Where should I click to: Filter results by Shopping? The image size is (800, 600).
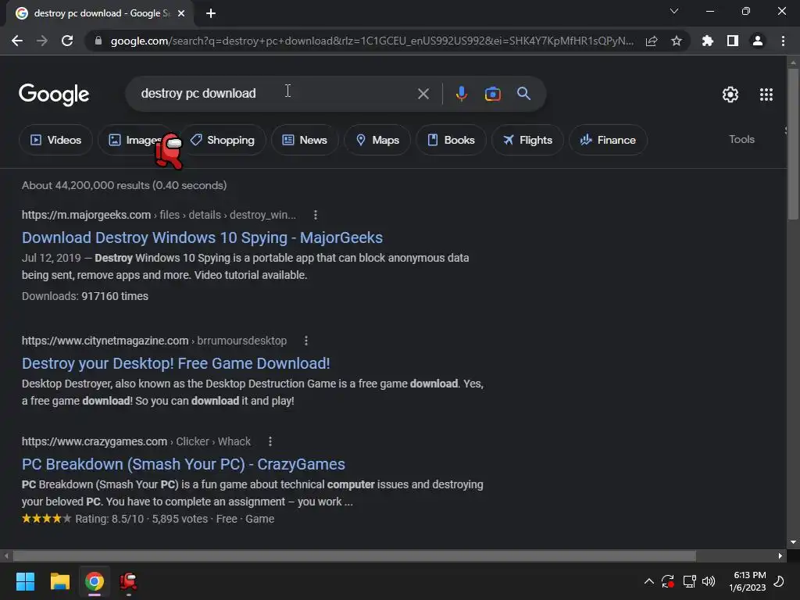[x=223, y=140]
